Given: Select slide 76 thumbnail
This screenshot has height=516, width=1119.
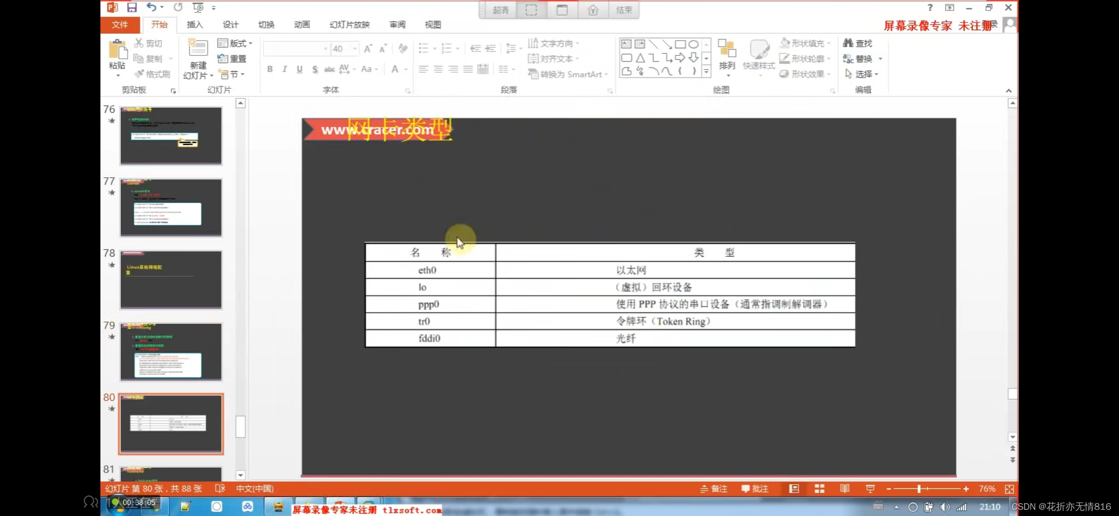Looking at the screenshot, I should coord(171,136).
